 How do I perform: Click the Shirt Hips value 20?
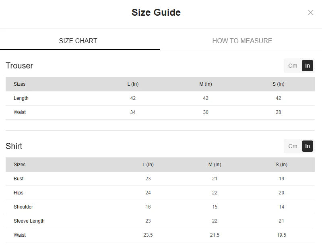[x=281, y=193]
